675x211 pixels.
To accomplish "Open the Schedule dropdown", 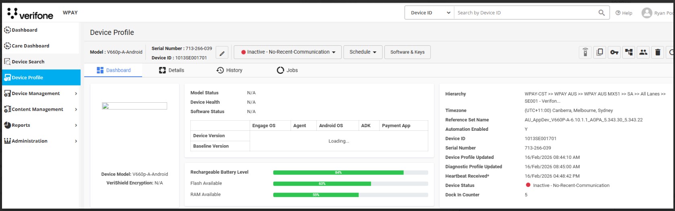I will click(x=363, y=52).
